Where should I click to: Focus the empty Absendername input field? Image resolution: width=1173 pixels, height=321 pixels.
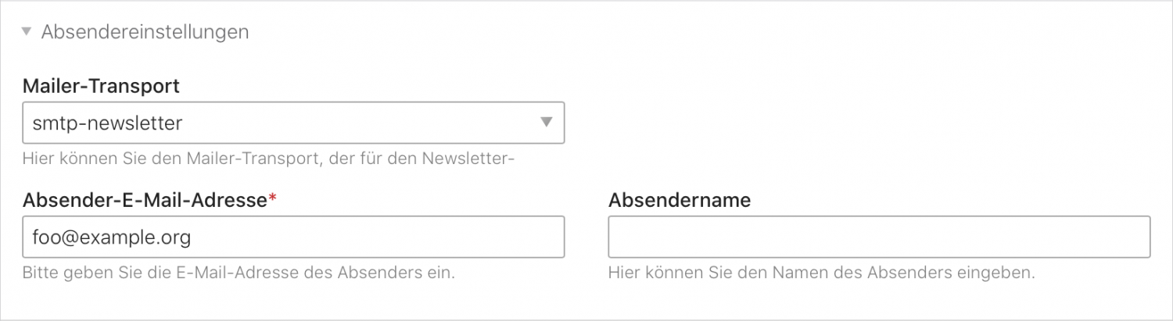[x=879, y=237]
